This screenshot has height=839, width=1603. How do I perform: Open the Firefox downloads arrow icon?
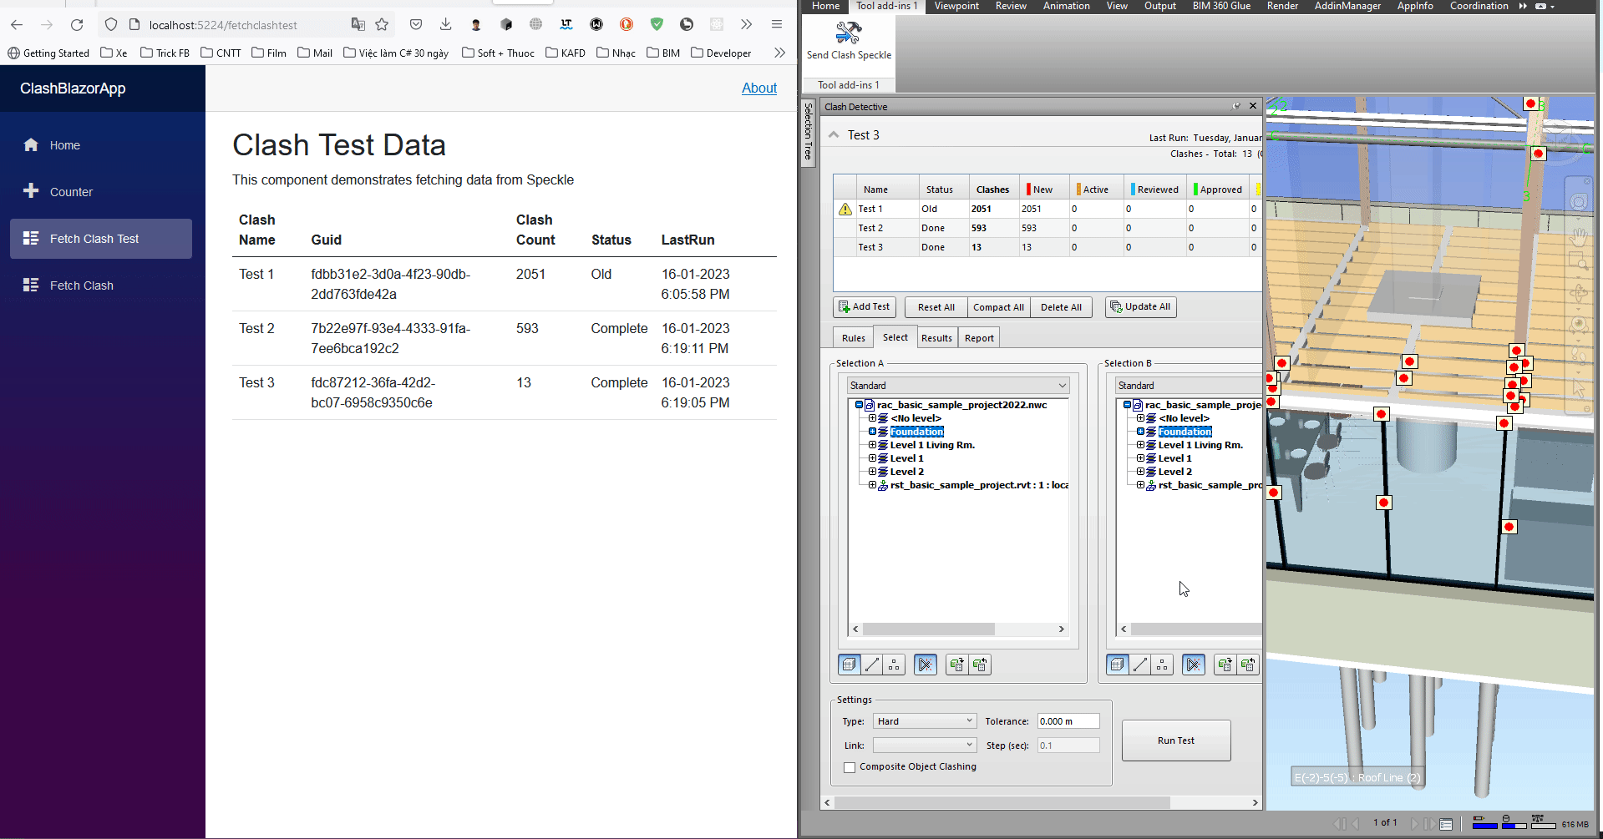445,25
